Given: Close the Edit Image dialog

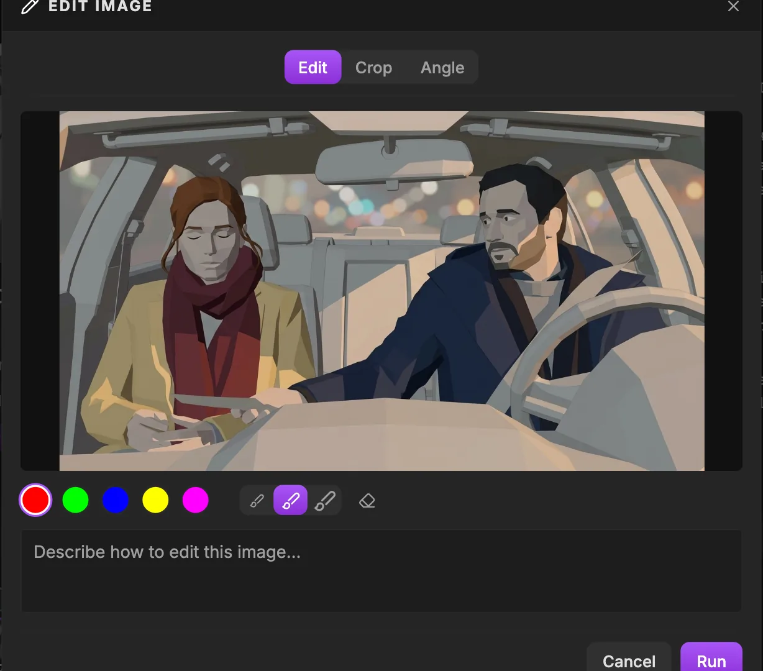Looking at the screenshot, I should pos(733,6).
